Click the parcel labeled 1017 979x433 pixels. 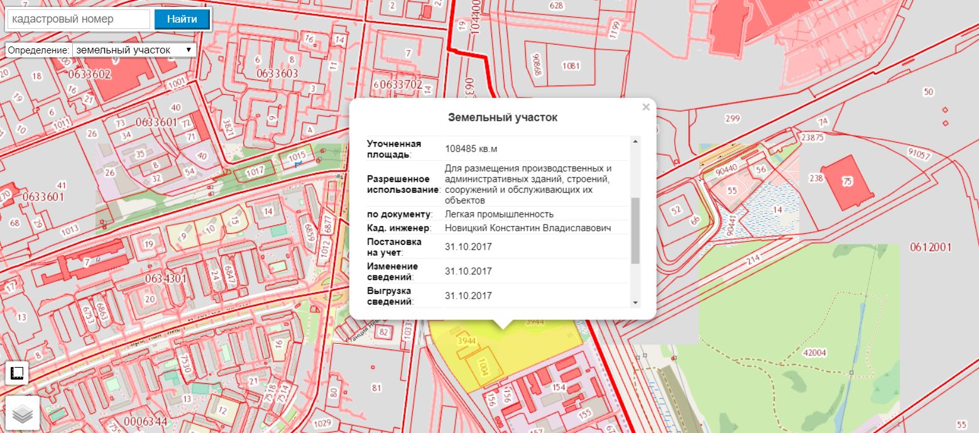click(x=254, y=170)
